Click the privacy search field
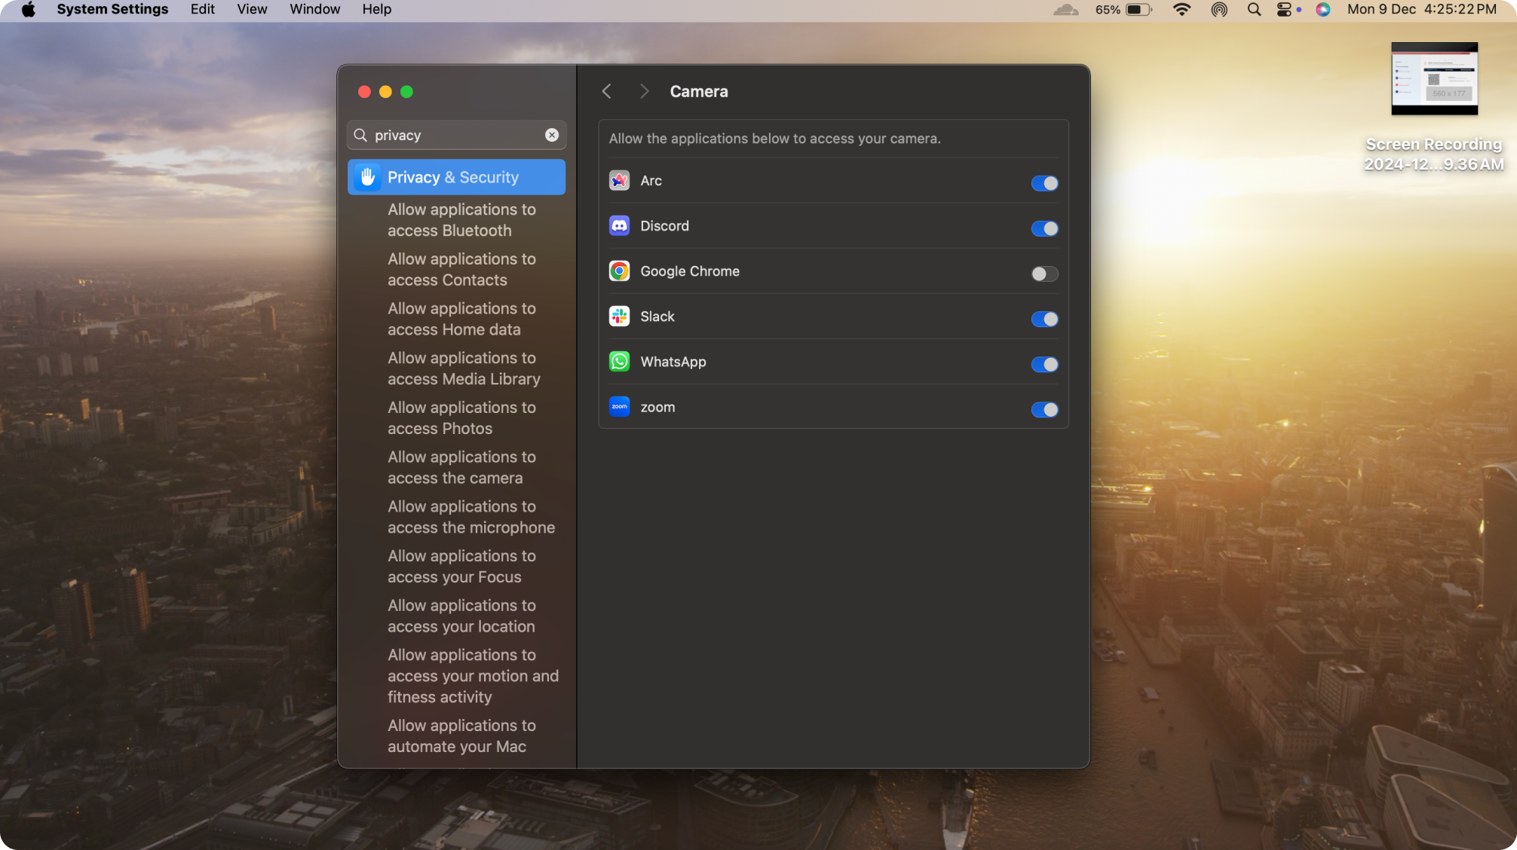 [x=456, y=135]
